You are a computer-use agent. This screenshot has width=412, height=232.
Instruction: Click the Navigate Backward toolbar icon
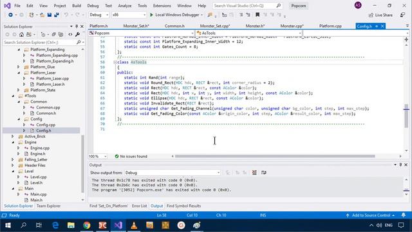pyautogui.click(x=10, y=15)
